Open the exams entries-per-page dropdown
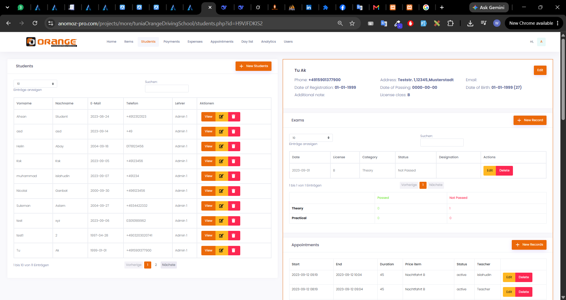This screenshot has width=566, height=300. 311,138
